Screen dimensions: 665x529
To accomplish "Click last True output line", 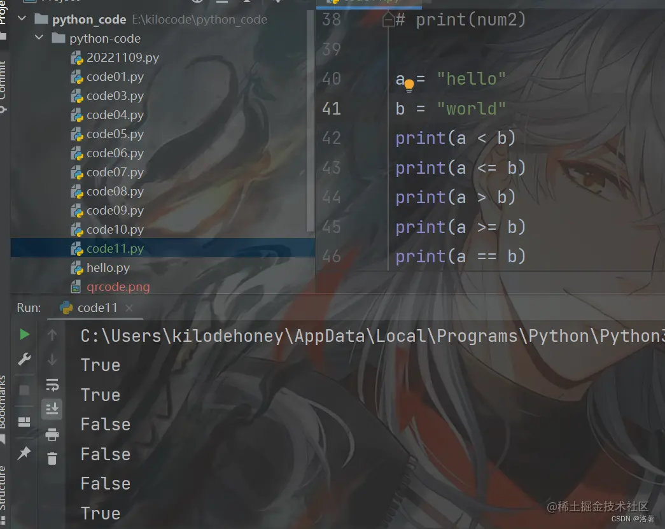I will [x=101, y=513].
